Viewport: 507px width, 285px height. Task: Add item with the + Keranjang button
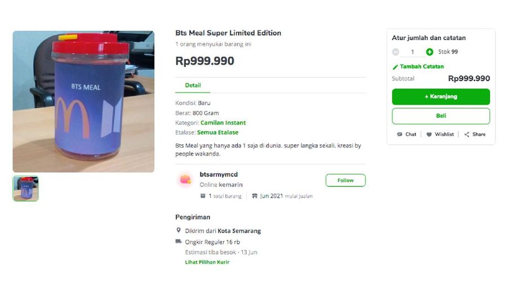(x=441, y=97)
